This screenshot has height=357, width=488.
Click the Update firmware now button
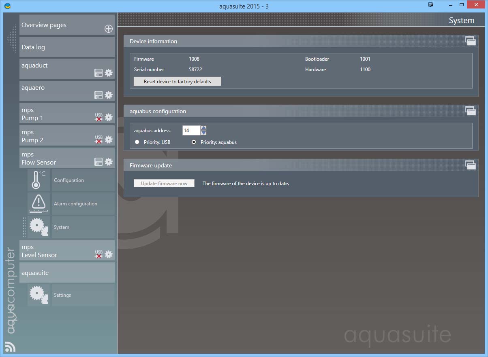pyautogui.click(x=164, y=184)
